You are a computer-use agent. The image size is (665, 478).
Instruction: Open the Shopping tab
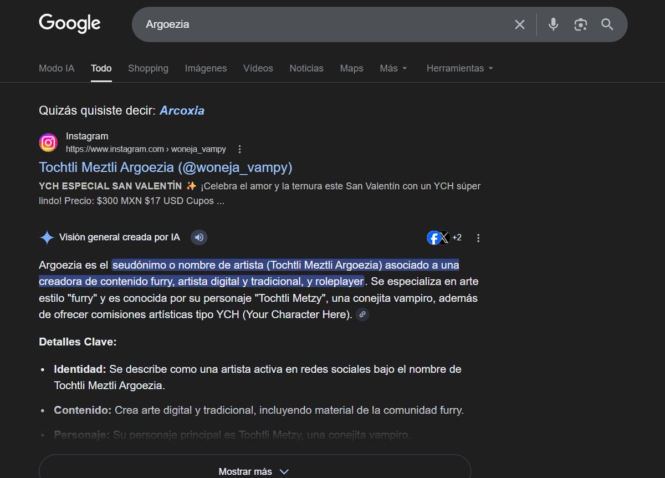tap(148, 68)
